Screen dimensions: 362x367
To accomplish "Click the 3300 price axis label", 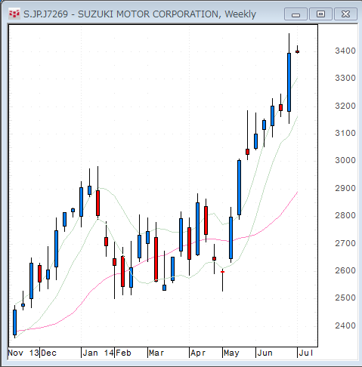I will tap(345, 79).
